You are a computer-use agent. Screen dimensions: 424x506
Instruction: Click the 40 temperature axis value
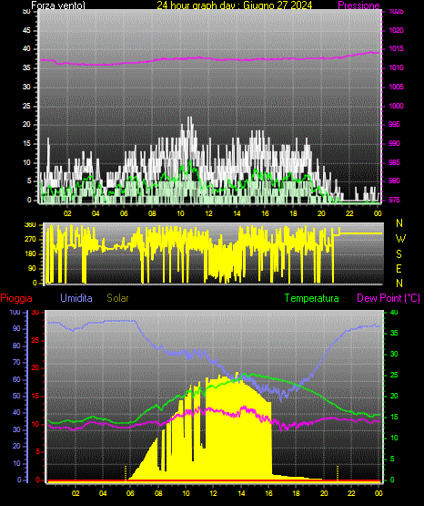[x=394, y=312]
